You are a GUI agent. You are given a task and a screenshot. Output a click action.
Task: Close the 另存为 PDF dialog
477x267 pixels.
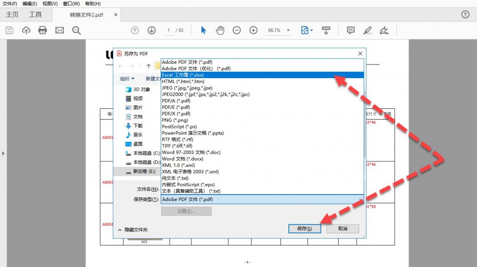point(360,53)
